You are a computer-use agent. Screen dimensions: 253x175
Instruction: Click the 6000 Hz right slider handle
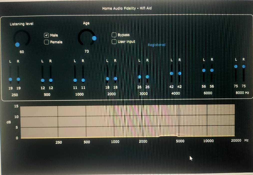pos(212,70)
